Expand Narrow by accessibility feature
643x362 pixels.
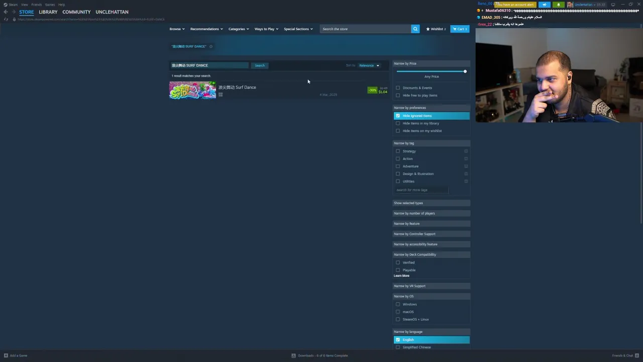pos(432,244)
